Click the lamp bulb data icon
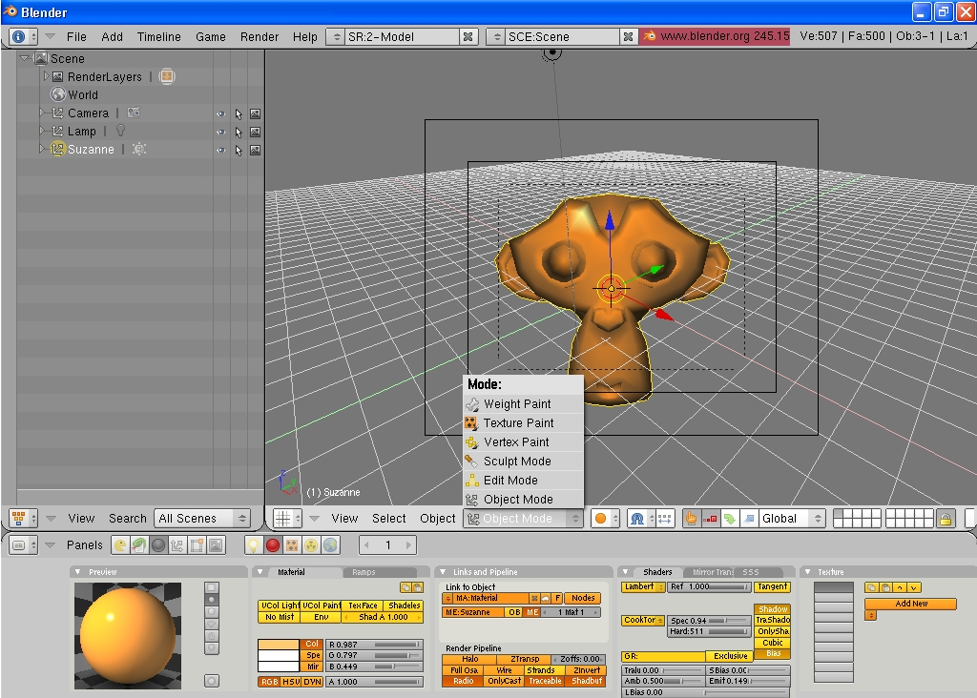 pos(121,132)
